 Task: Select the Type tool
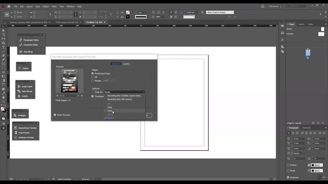[x=4, y=47]
